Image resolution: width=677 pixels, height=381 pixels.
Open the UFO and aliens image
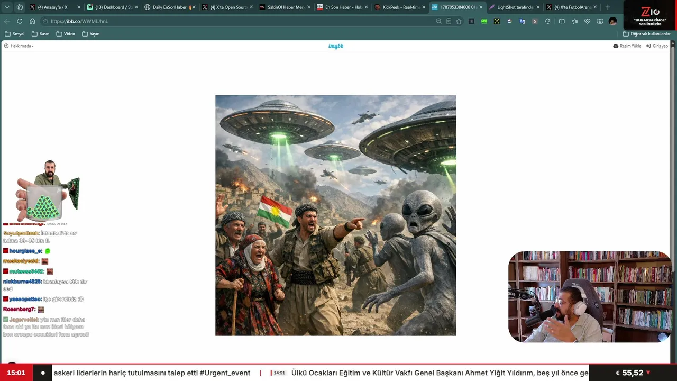(x=336, y=215)
